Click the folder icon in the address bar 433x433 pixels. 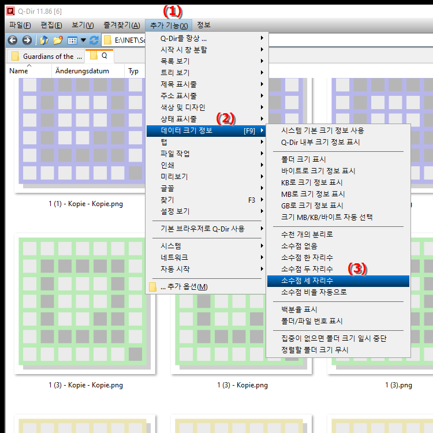107,40
